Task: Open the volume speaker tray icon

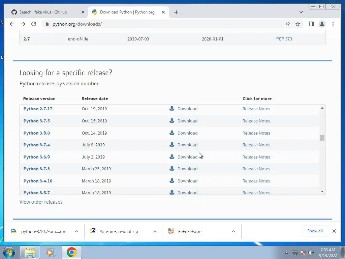Action: 311,253
